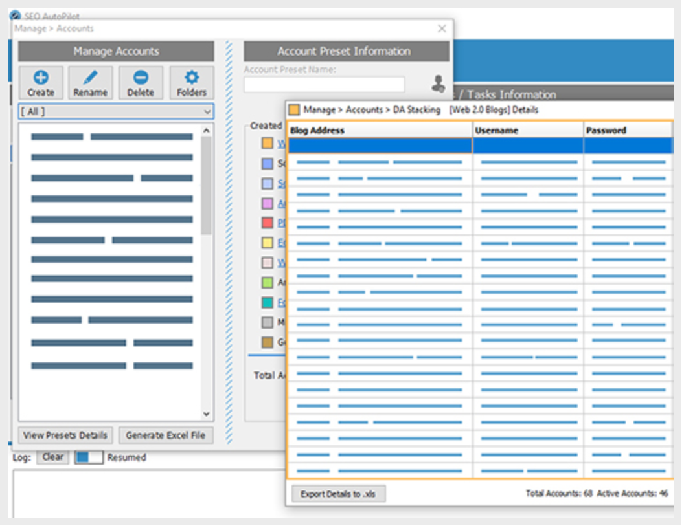Click the Account Preset Name input field
Viewport: 684px width, 528px height.
[x=324, y=85]
